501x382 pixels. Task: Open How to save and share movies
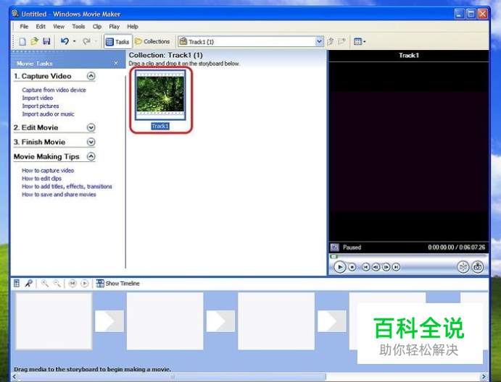pyautogui.click(x=59, y=195)
